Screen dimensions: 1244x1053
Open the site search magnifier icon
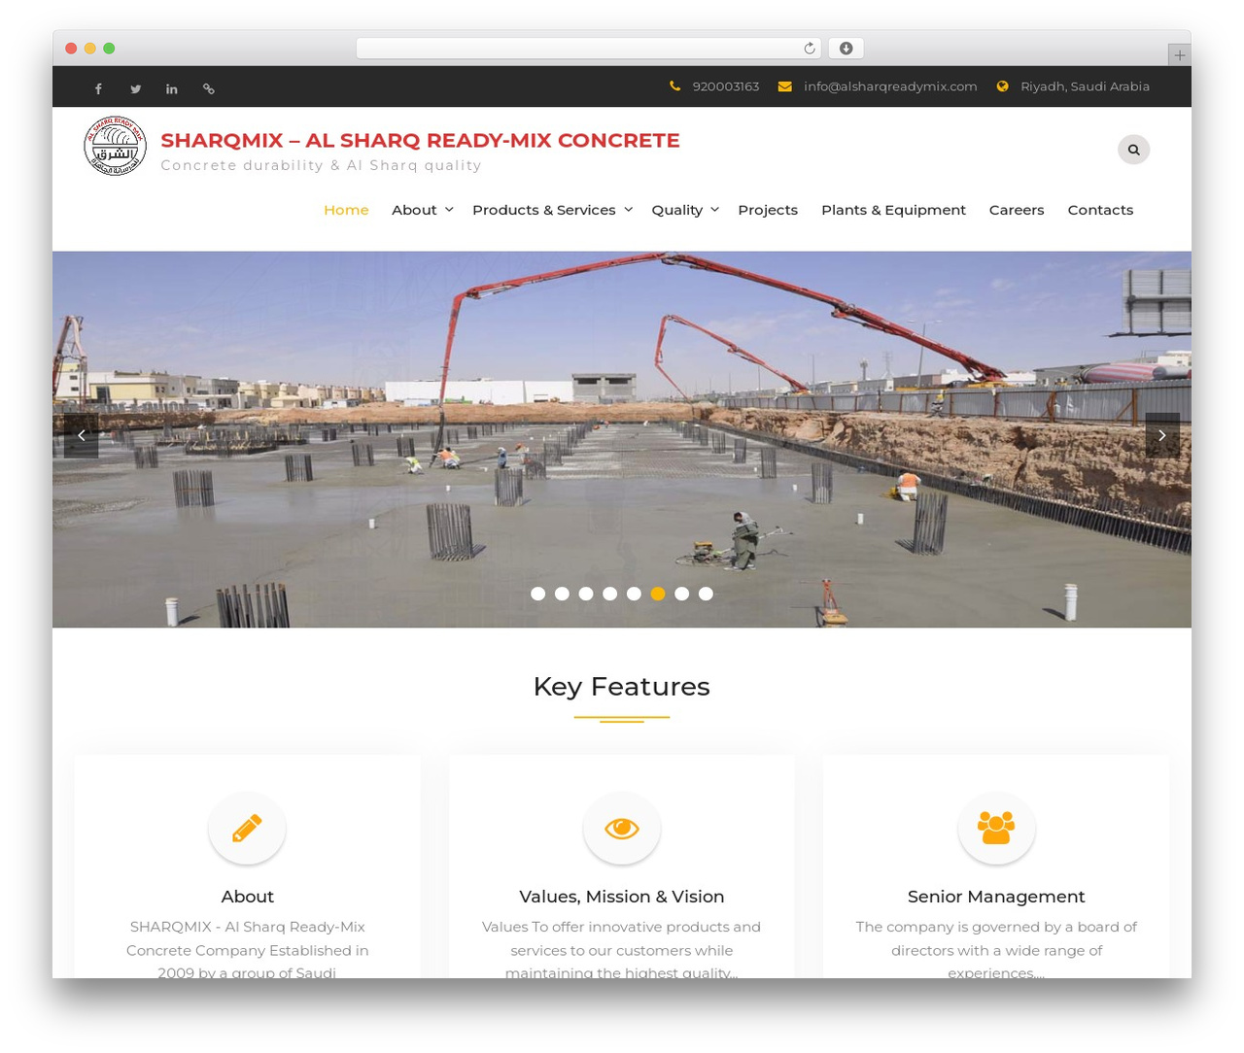(x=1133, y=150)
